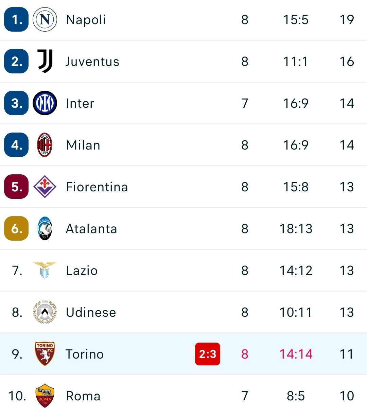The width and height of the screenshot is (367, 415).
Task: Tap the gold rank 6 position badge
Action: (x=16, y=228)
